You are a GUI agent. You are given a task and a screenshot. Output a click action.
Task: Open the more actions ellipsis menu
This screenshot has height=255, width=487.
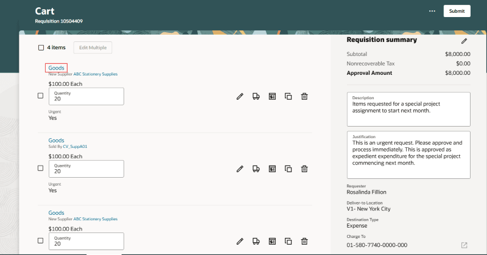pos(432,11)
